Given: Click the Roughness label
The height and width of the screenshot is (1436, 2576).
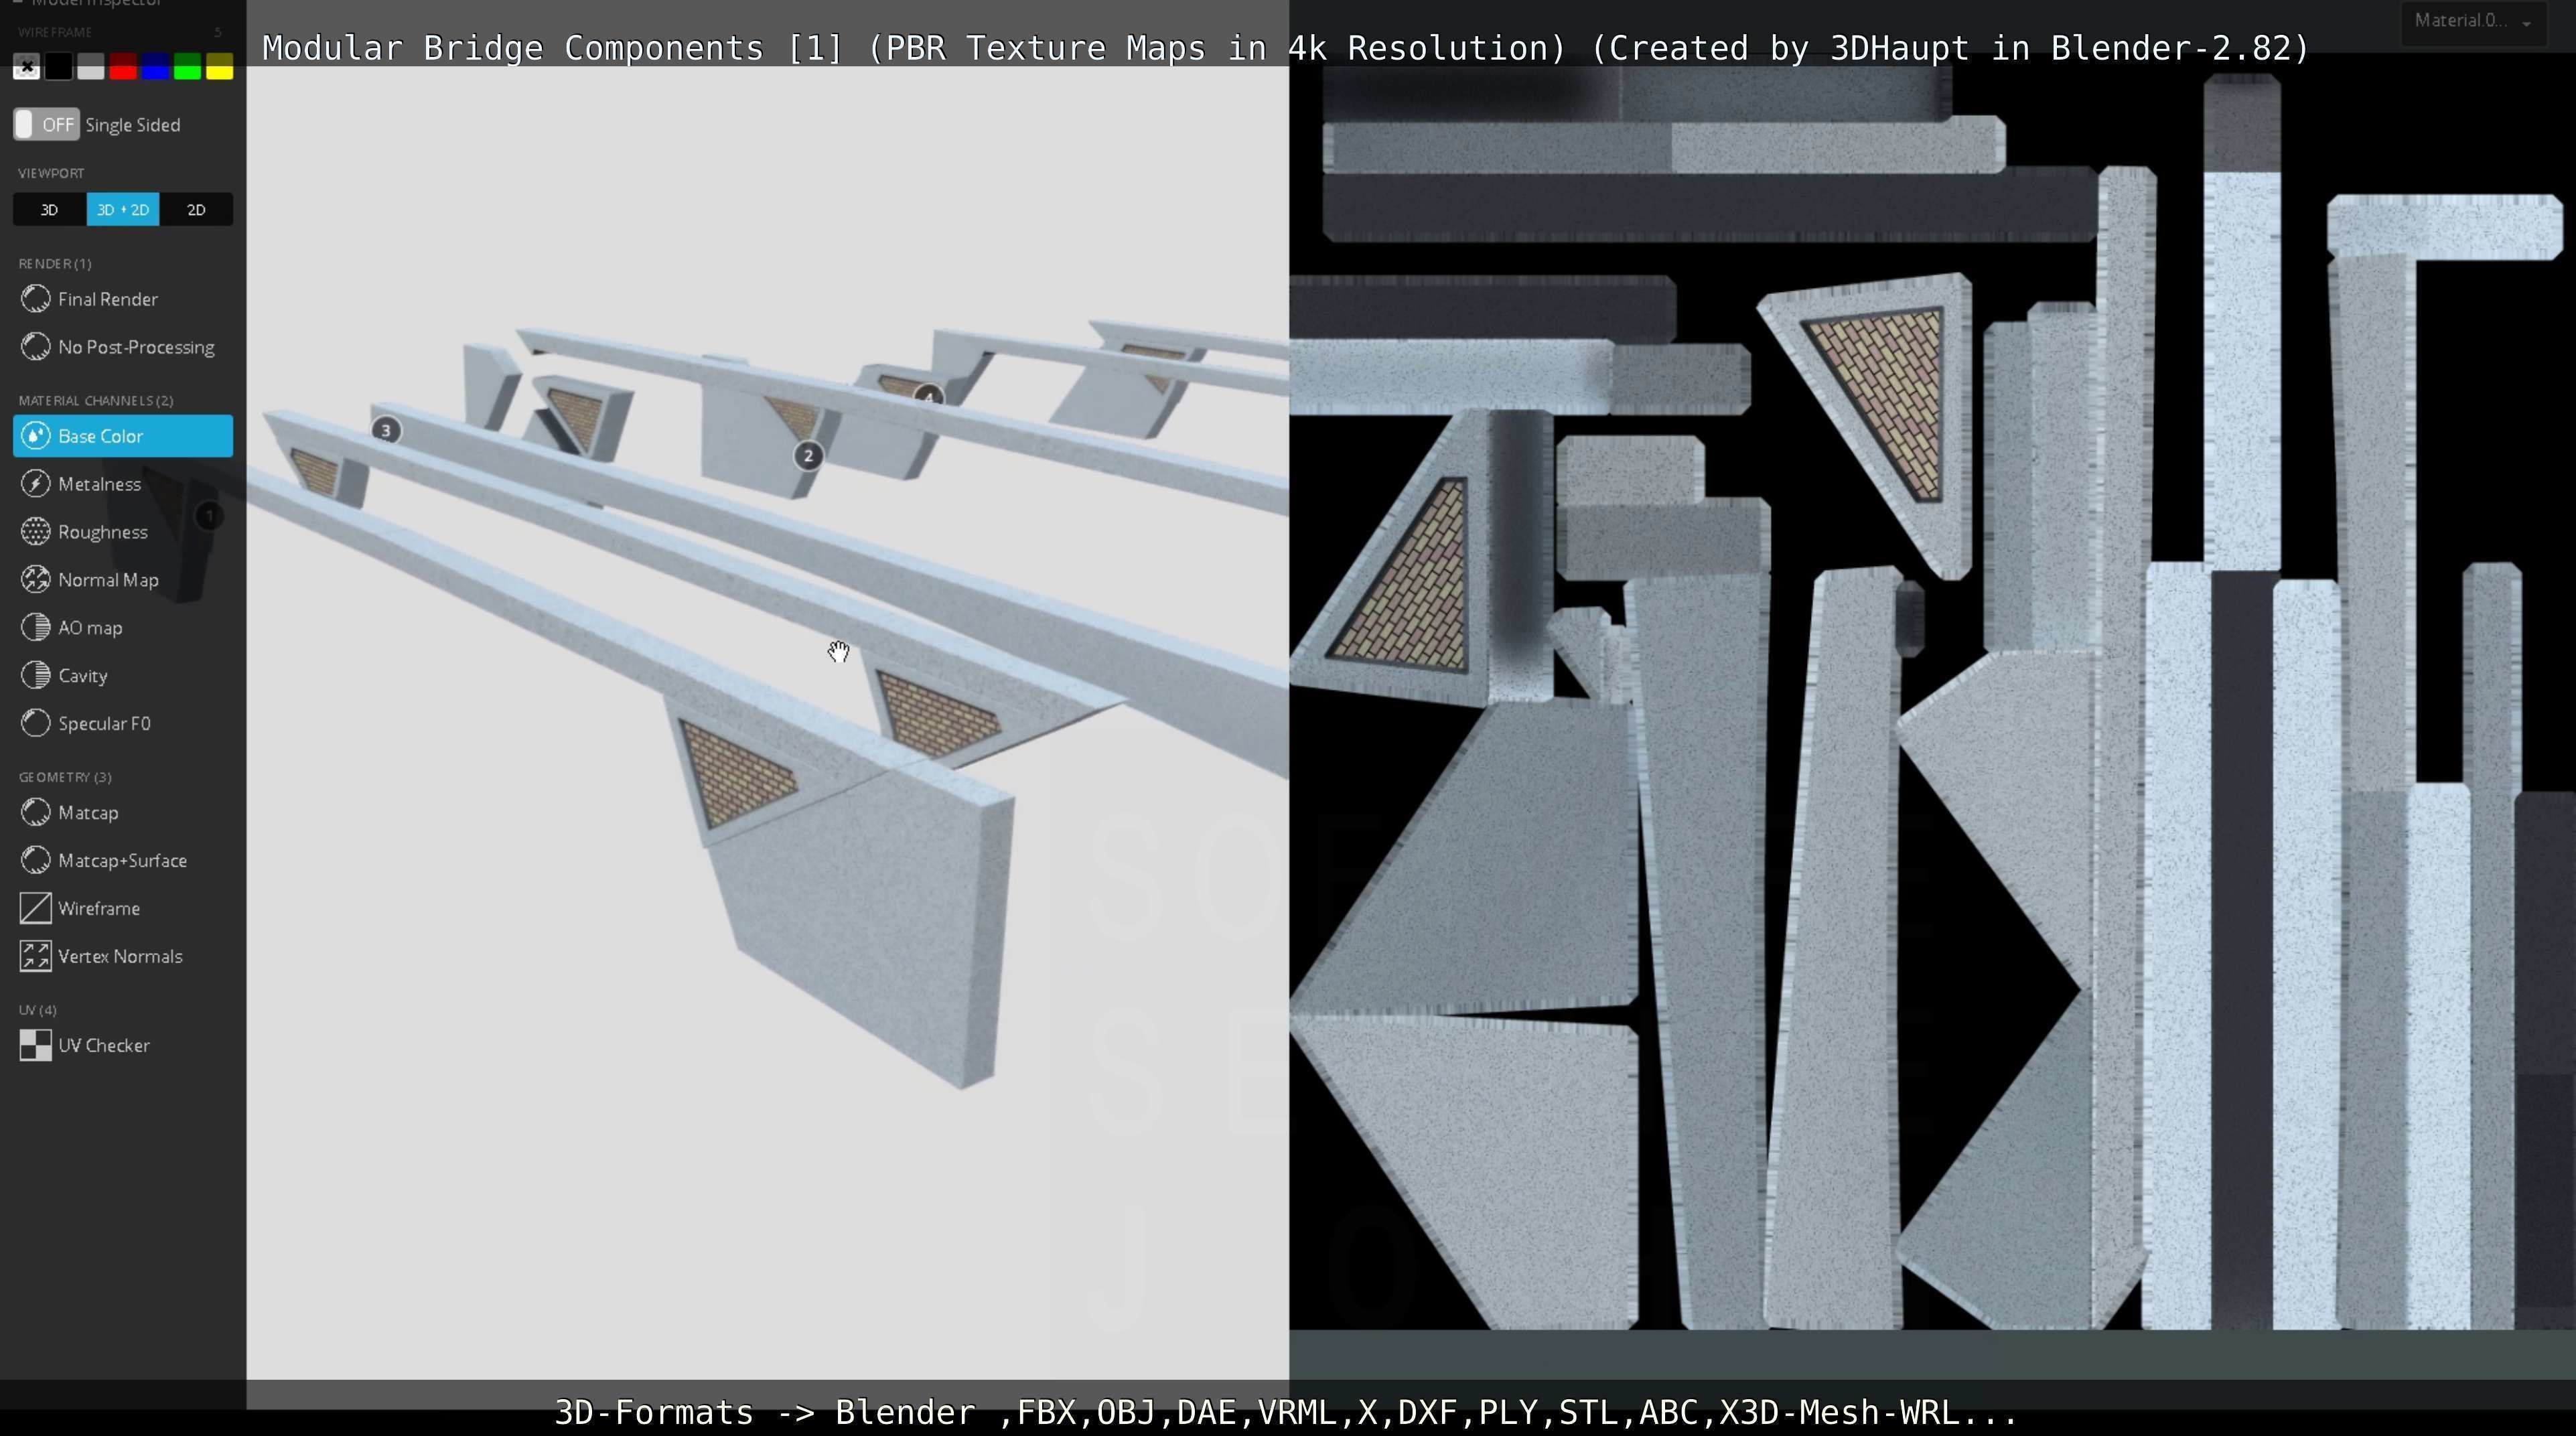Looking at the screenshot, I should (x=103, y=533).
